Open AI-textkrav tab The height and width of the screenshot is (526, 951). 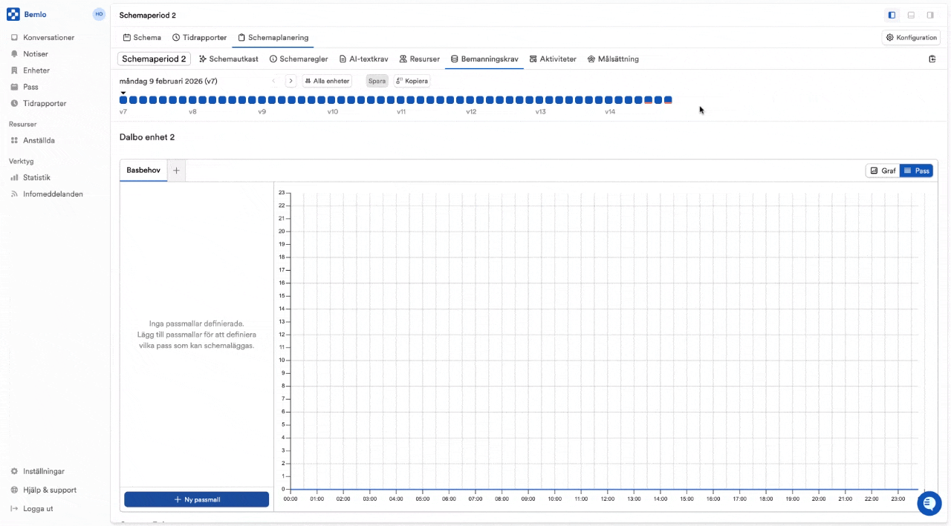pyautogui.click(x=364, y=59)
